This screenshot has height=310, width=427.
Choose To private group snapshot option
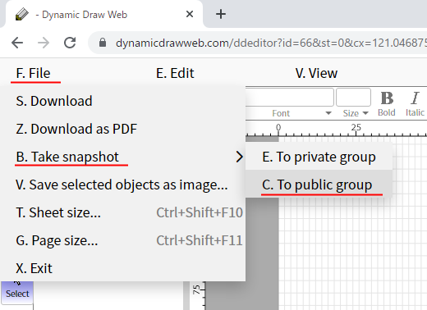319,157
